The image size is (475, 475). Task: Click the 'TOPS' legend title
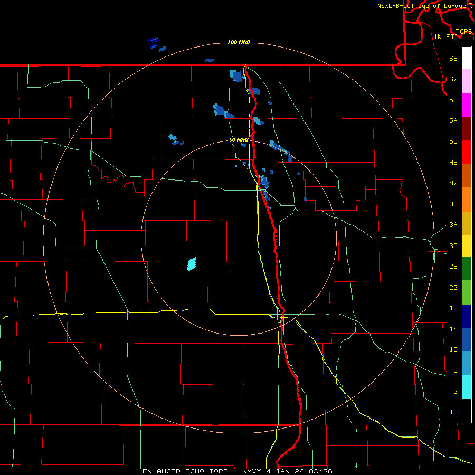pos(464,31)
